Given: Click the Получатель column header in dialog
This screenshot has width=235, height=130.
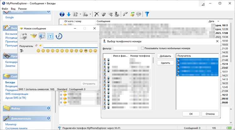Looking at the screenshot, I should (x=184, y=56).
